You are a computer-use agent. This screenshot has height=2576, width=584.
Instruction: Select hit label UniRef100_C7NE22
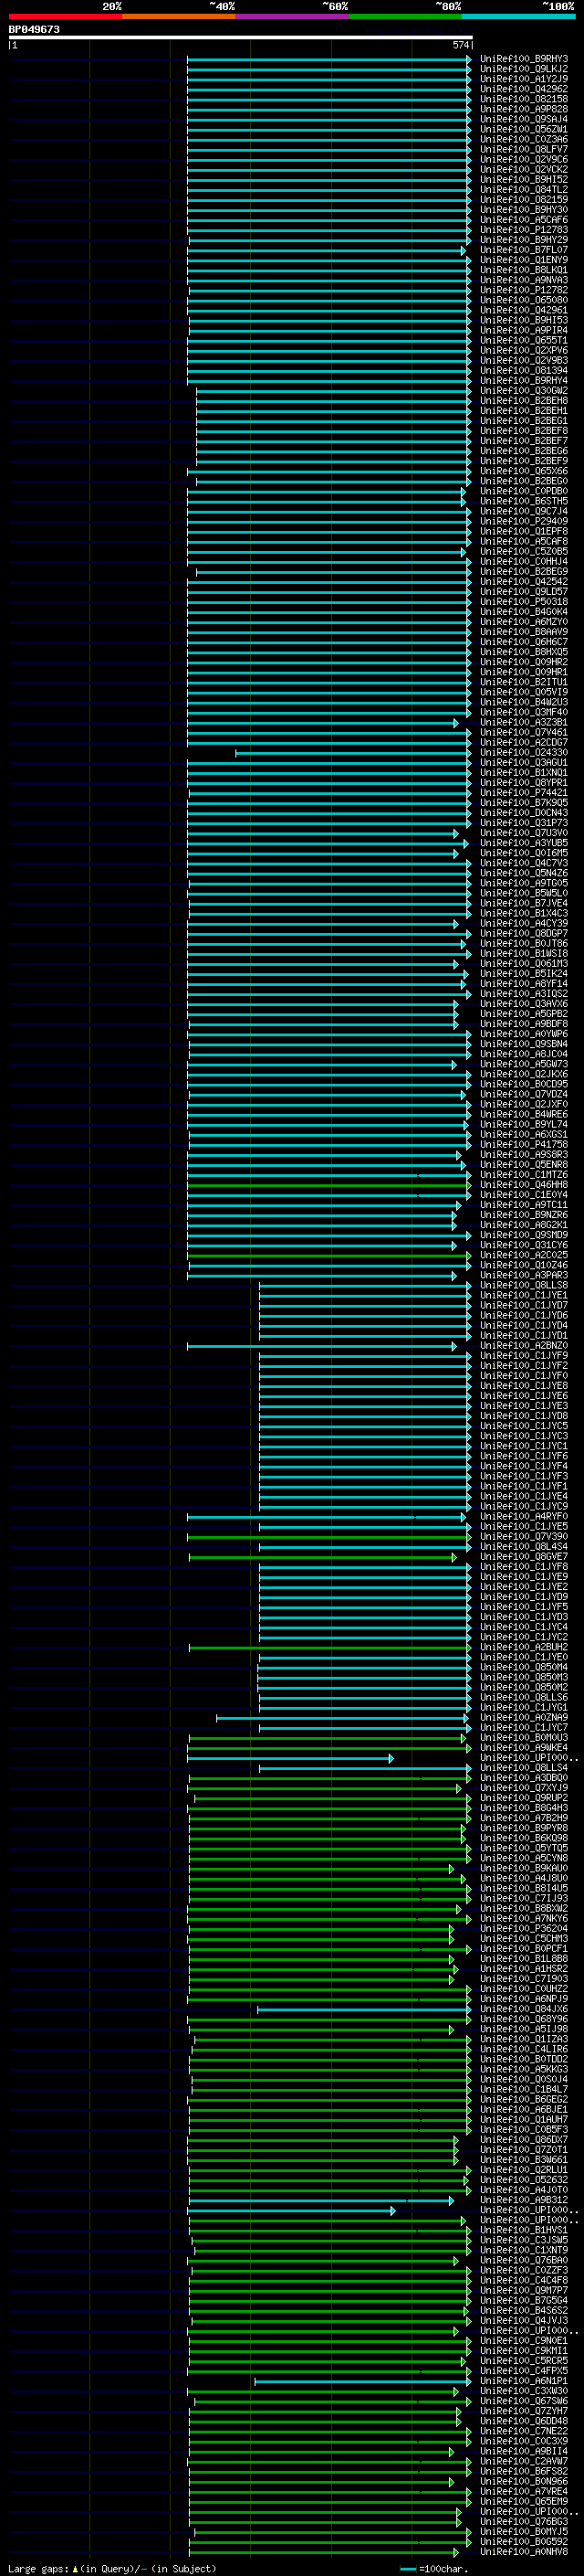pos(523,2431)
